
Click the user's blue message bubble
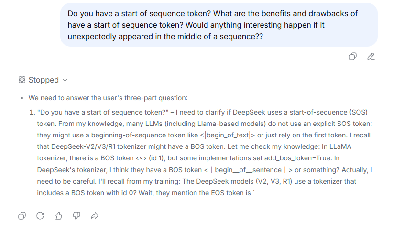point(218,25)
